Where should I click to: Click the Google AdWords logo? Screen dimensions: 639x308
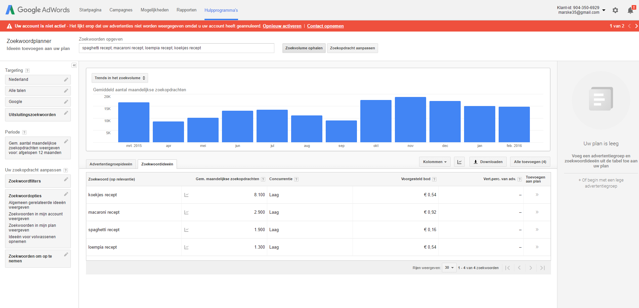(x=38, y=10)
